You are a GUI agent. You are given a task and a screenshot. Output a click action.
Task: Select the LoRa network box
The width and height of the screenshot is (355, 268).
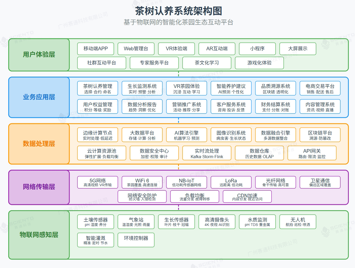tap(231, 182)
